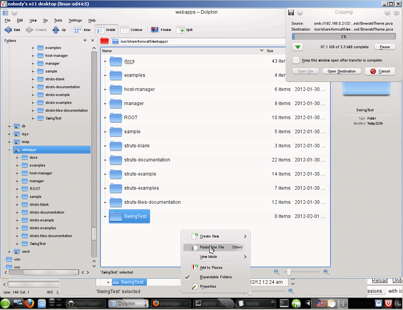403x310 pixels.
Task: Expand the struts-documentation folder in file list
Action: pyautogui.click(x=105, y=160)
